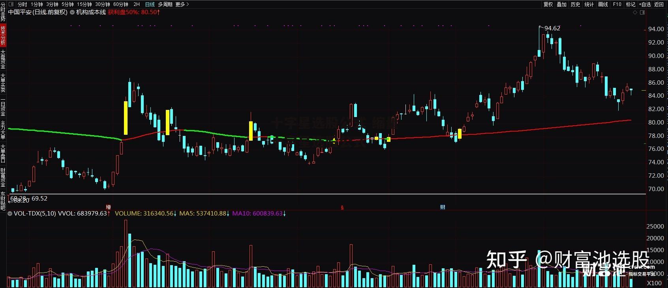Click the 机构成本线 indicator label
Viewport: 668px width, 288px height.
point(91,12)
